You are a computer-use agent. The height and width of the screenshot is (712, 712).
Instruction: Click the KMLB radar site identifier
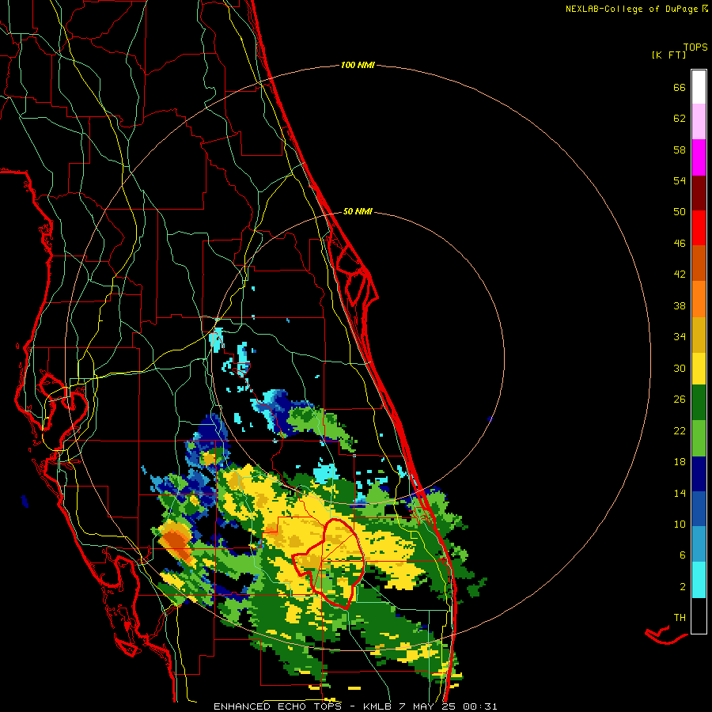tap(377, 706)
